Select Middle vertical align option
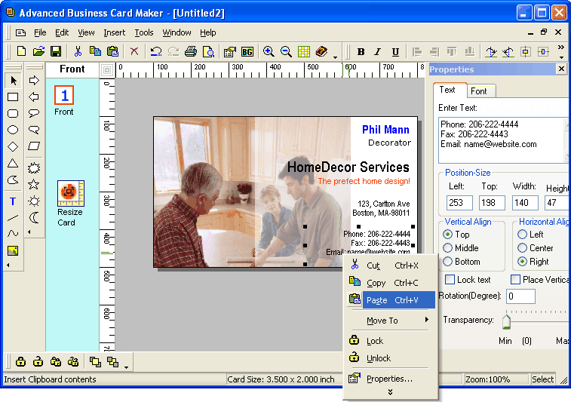Screen dimensions: 571x402 [x=448, y=248]
